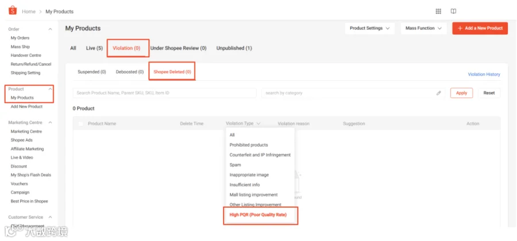Open the Product Settings dropdown
The image size is (517, 241).
pyautogui.click(x=369, y=28)
